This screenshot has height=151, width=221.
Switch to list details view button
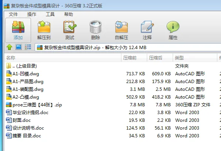point(28,47)
